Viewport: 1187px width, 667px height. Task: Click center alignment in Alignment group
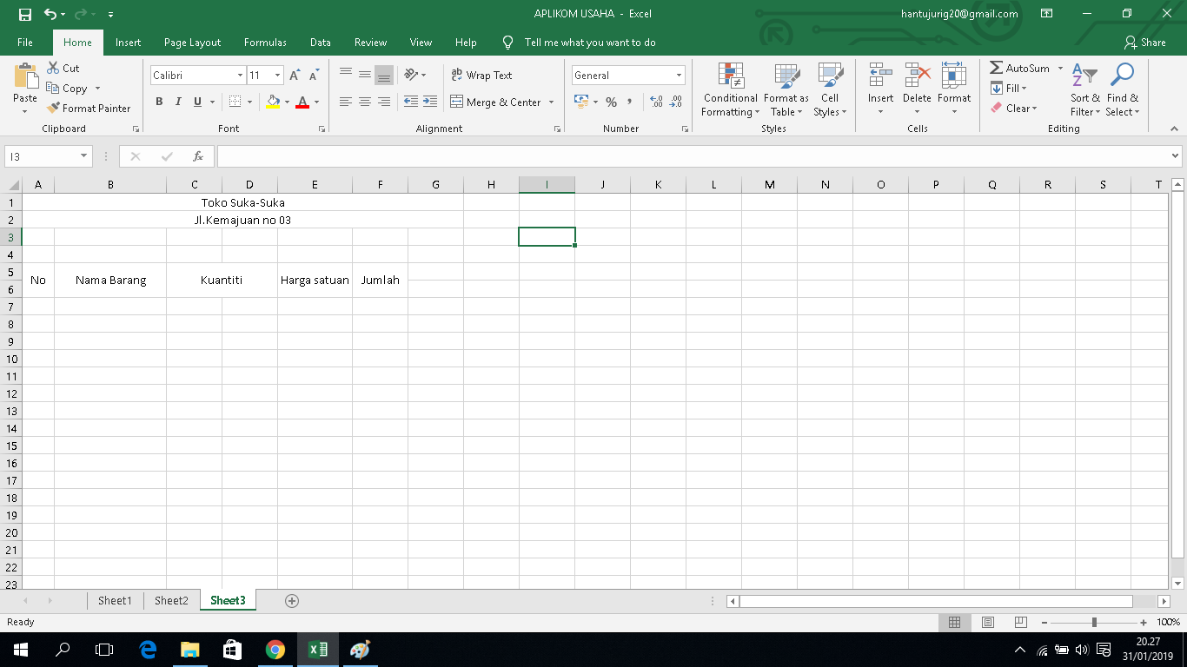[x=365, y=102]
